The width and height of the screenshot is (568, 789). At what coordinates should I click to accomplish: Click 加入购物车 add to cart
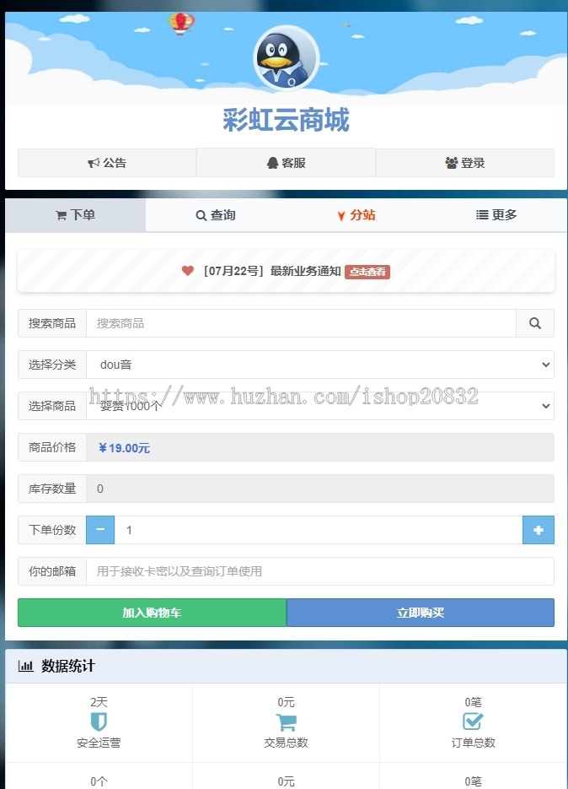click(x=152, y=613)
